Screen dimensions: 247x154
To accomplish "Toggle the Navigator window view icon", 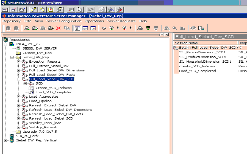I will pos(77,28).
